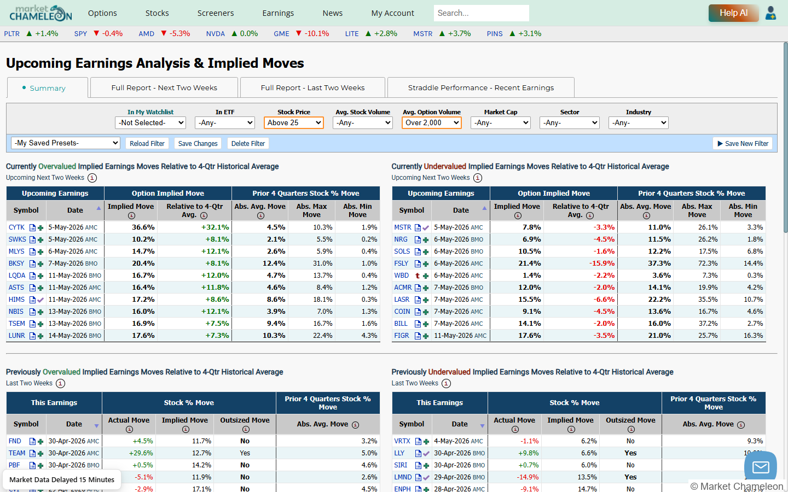Open the Sector dropdown
This screenshot has height=492, width=788.
point(570,123)
